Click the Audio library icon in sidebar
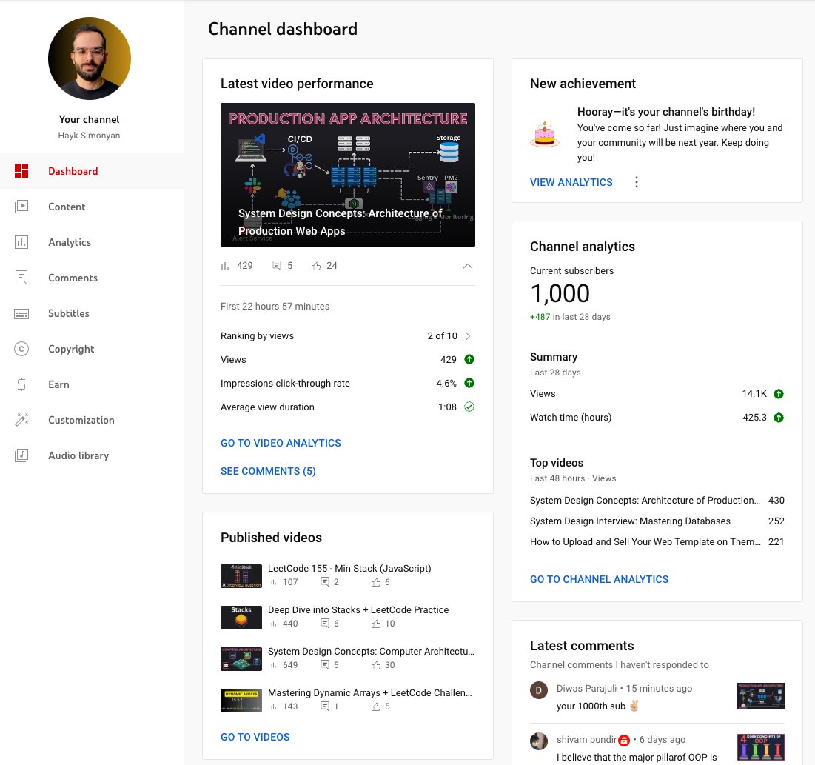Image resolution: width=815 pixels, height=765 pixels. point(21,455)
